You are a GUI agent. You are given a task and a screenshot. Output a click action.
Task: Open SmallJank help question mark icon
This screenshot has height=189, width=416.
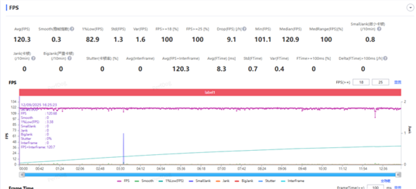[379, 29]
